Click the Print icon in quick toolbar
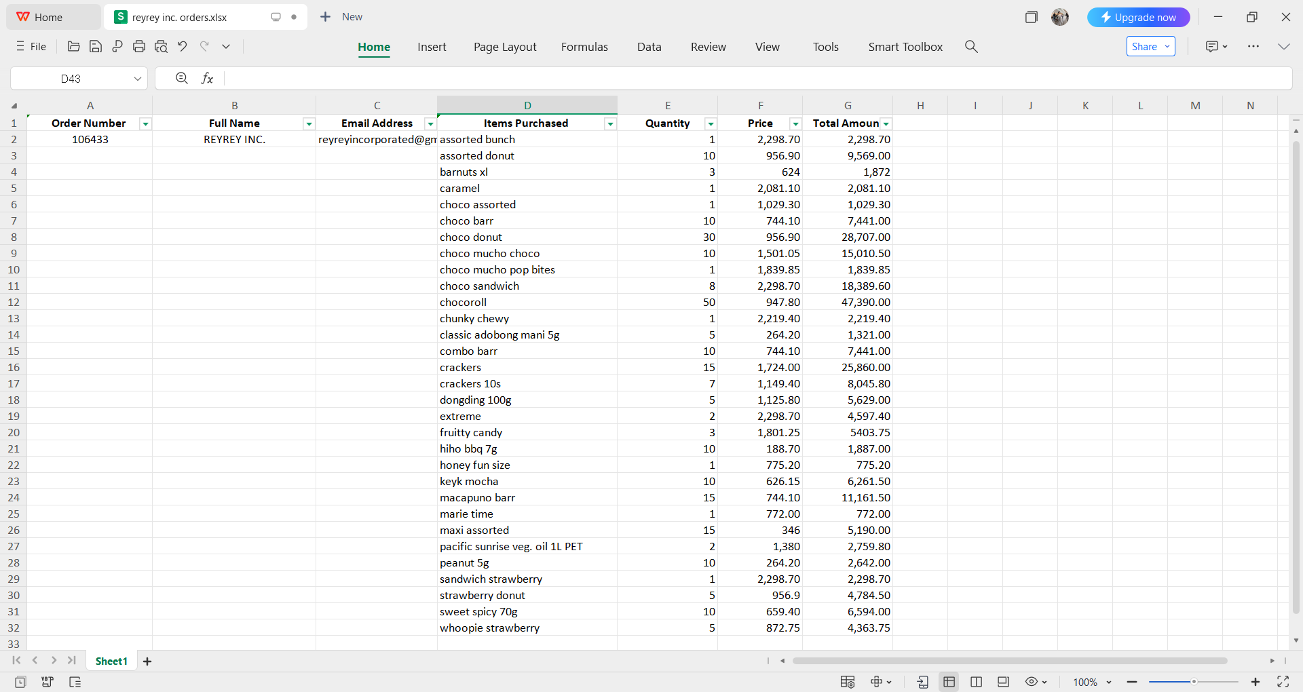This screenshot has width=1303, height=692. coord(139,46)
